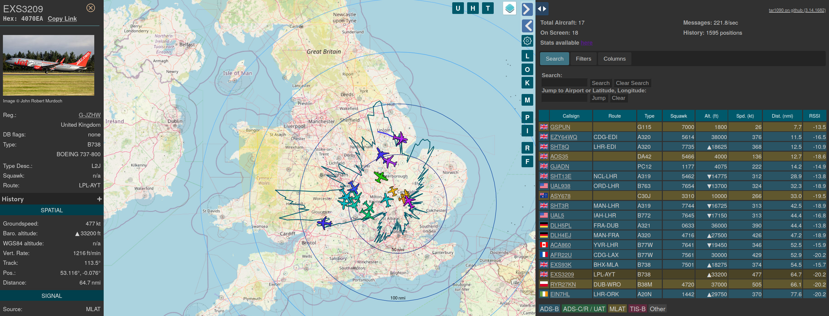
Task: Toggle the H map button
Action: tap(473, 8)
